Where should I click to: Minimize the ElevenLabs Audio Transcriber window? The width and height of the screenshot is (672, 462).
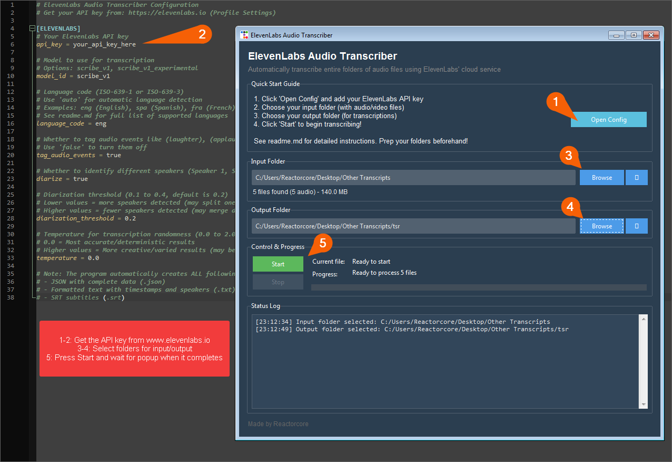pos(616,35)
